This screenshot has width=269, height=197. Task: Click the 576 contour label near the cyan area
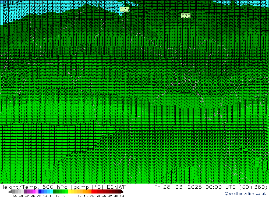125,9
